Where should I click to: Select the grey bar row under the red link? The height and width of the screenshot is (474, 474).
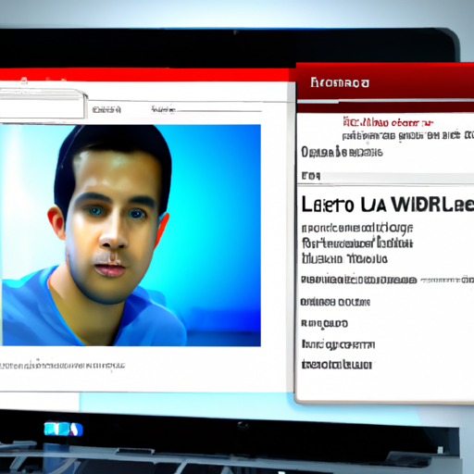[385, 177]
